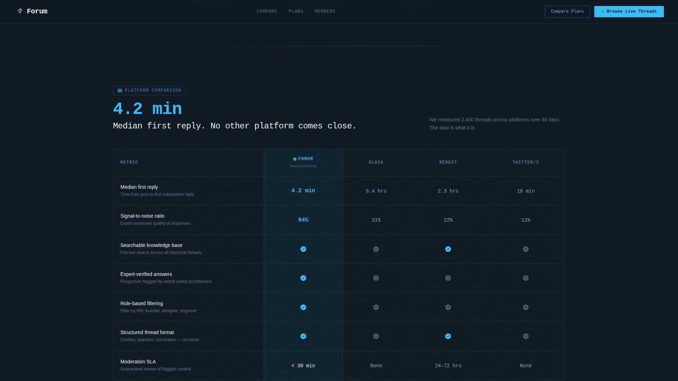Viewport: 678px width, 381px height.
Task: Open the Plans navigation item
Action: pos(296,12)
